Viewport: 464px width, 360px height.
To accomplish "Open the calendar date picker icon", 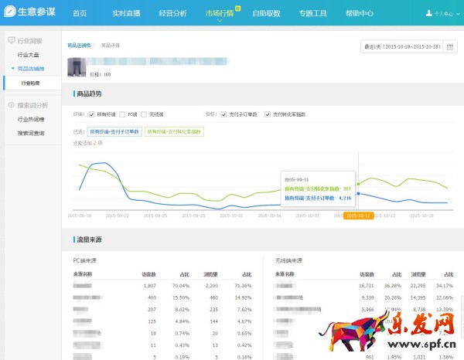I will pos(449,46).
